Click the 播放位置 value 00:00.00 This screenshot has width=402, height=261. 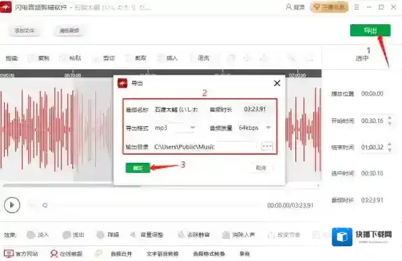(x=372, y=94)
